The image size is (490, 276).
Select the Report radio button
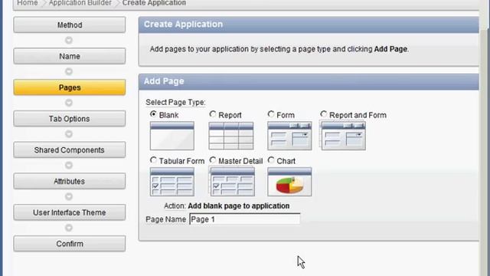(213, 114)
